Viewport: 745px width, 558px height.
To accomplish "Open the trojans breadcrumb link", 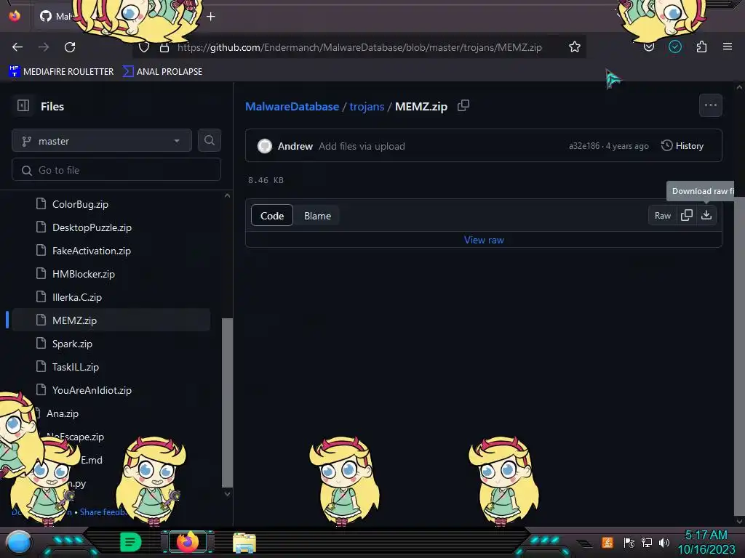I will point(367,106).
